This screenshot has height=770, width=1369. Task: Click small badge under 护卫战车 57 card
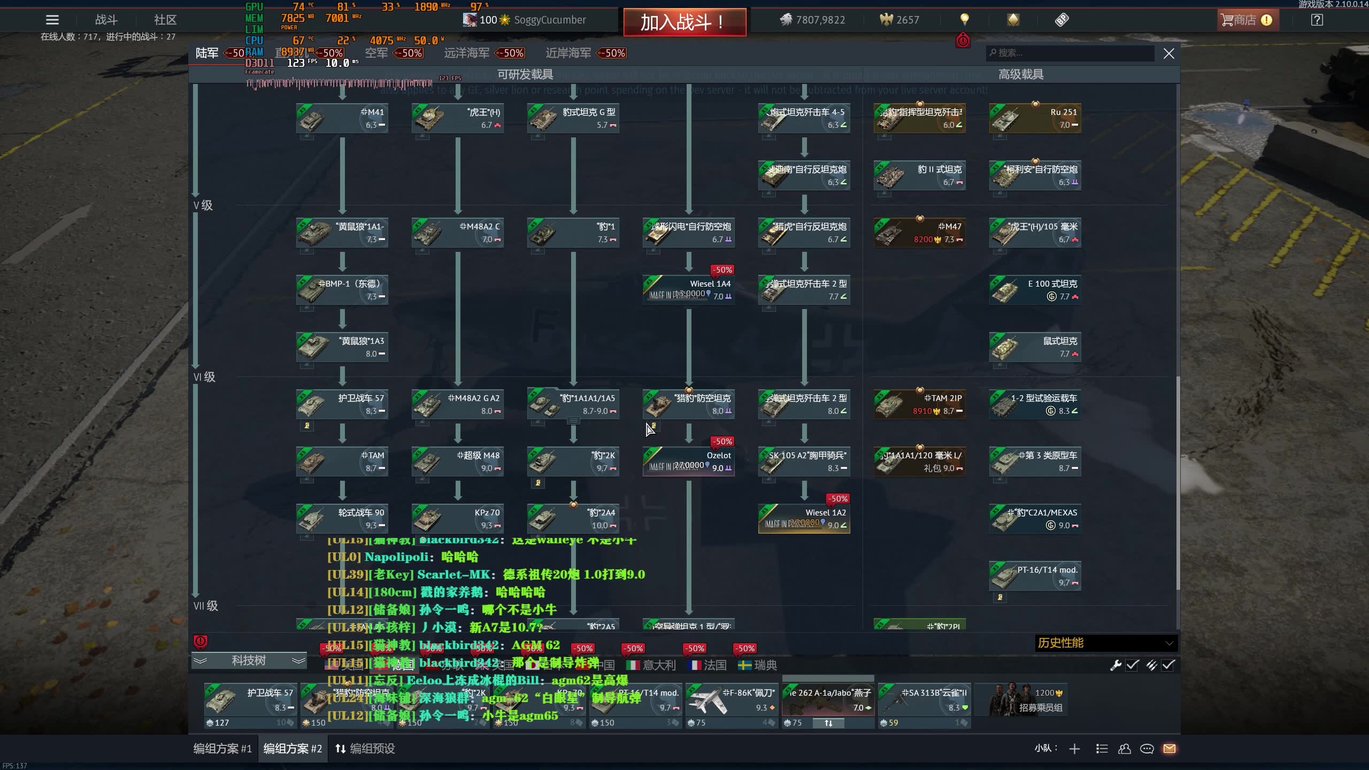(x=307, y=426)
